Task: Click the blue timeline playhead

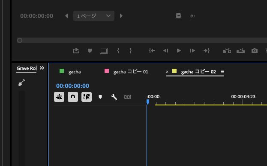Action: pyautogui.click(x=148, y=102)
